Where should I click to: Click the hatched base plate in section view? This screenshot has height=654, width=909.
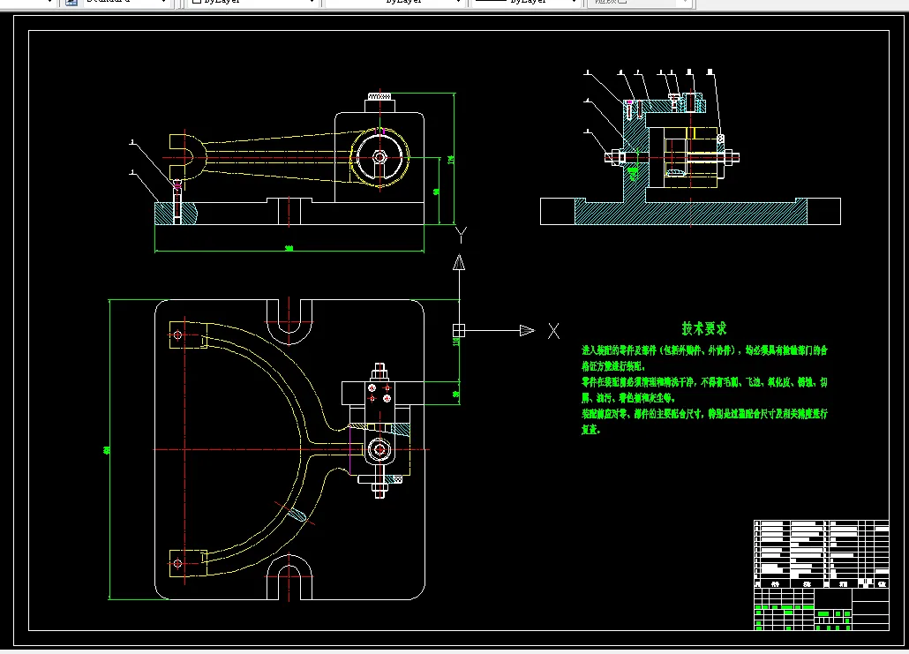tap(688, 212)
